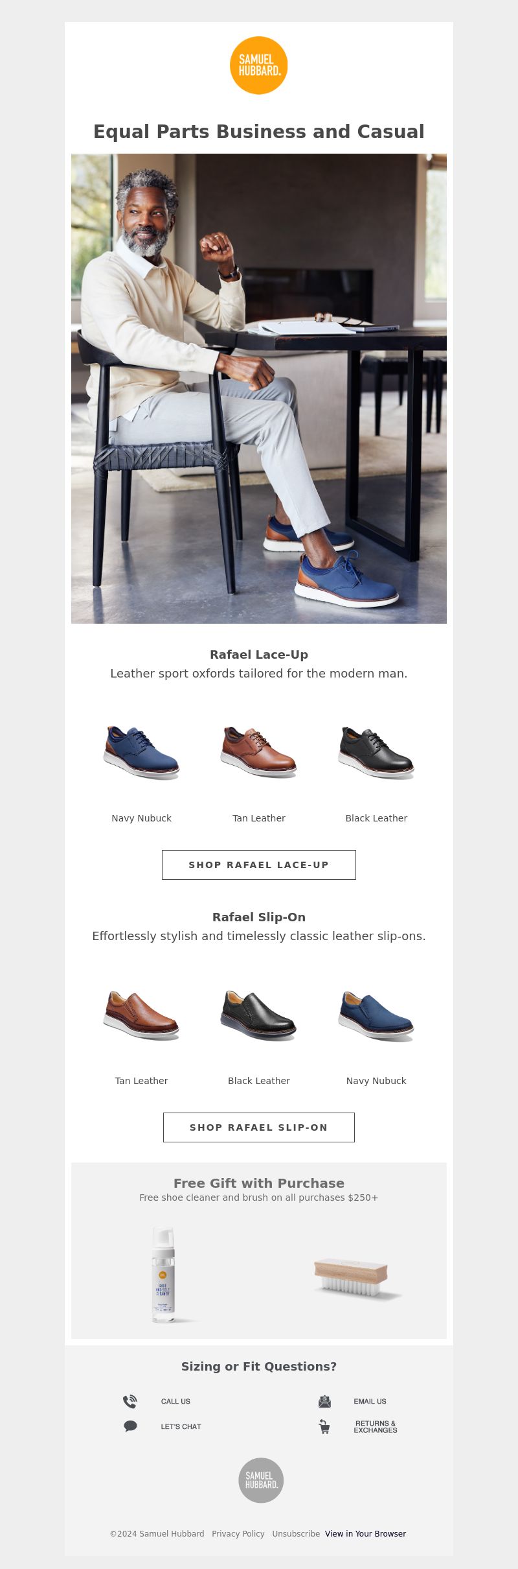Select the Navy Nubuck lace-up shoe image
Screen dimensions: 518x1569
point(141,752)
